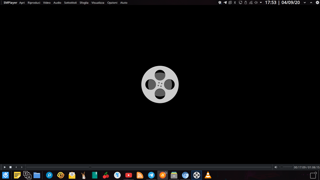Stop playback with the stop button
Screen dimensions: 320x180
tap(10, 167)
